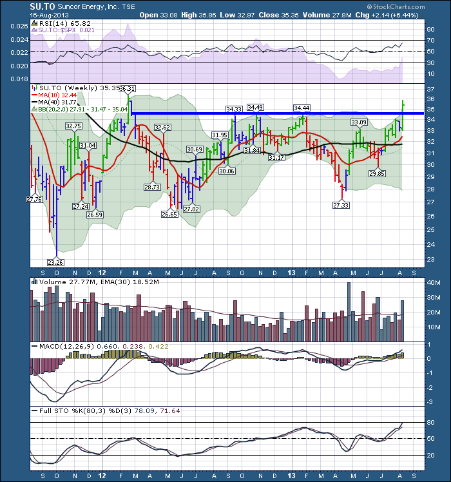The image size is (451, 482).
Task: Click the SU.TO:$SPX ratio legend icon
Action: 34,30
